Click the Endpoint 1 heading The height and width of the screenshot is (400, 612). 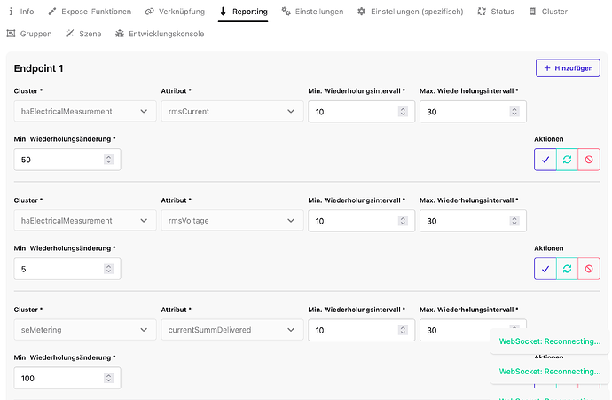point(38,68)
